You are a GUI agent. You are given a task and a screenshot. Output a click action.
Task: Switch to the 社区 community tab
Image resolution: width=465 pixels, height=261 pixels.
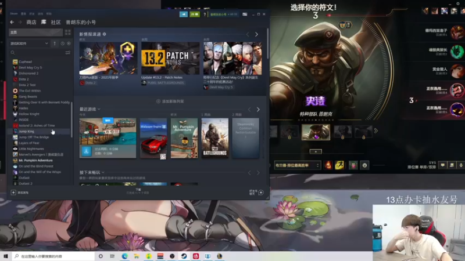point(56,22)
